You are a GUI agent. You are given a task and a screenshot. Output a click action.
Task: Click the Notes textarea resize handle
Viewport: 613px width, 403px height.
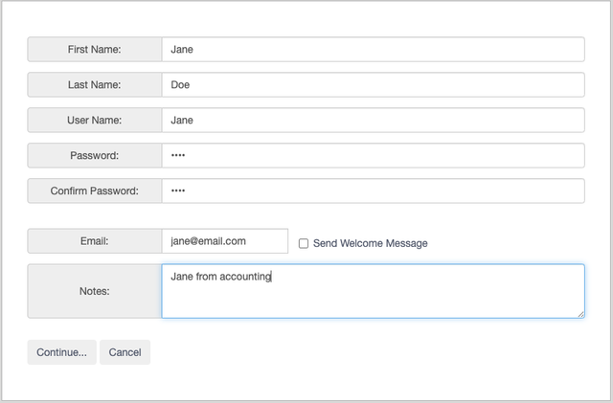(x=579, y=313)
